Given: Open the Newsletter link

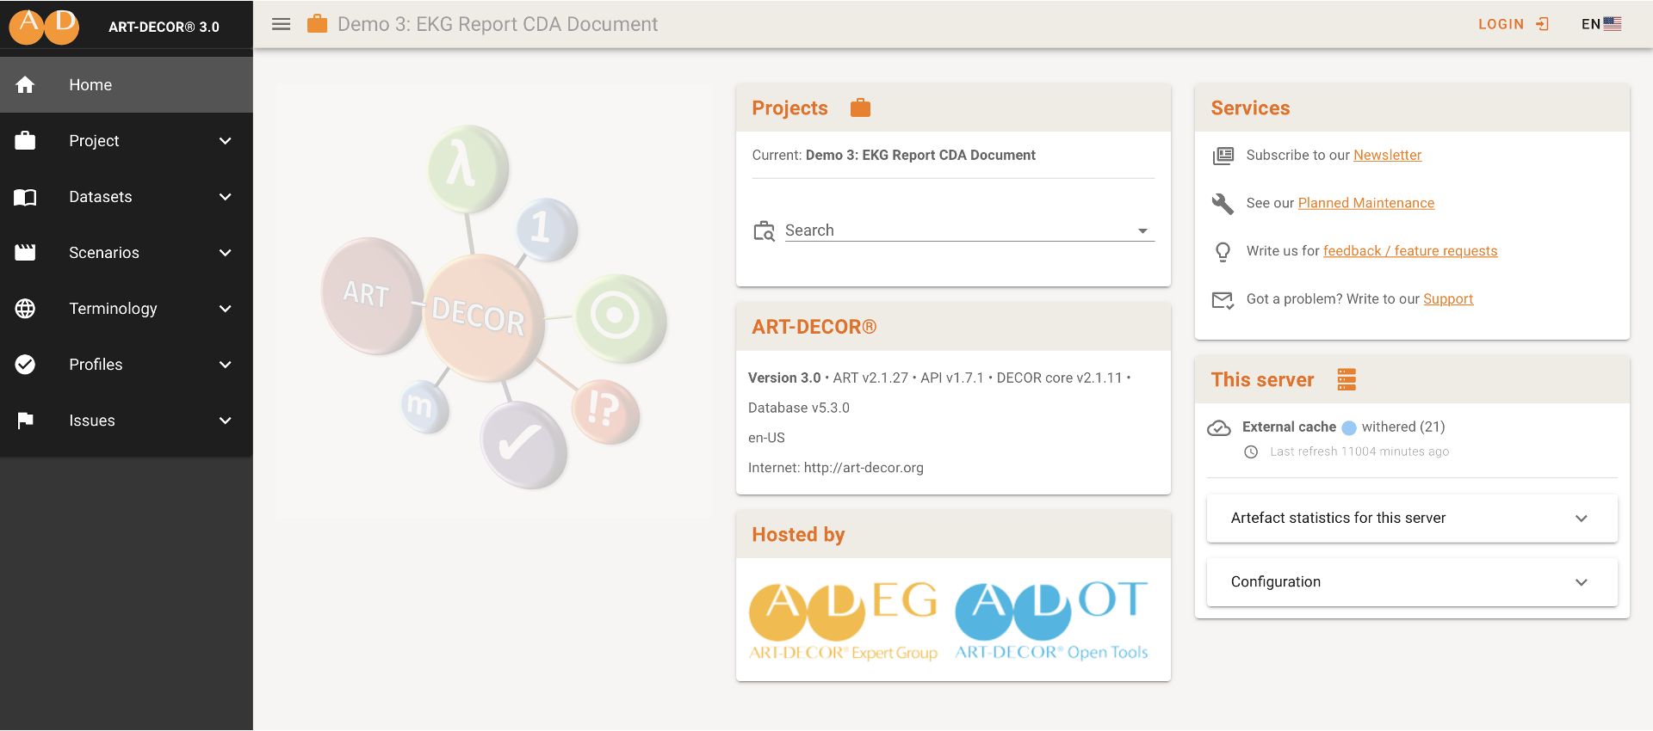Looking at the screenshot, I should click(x=1387, y=155).
